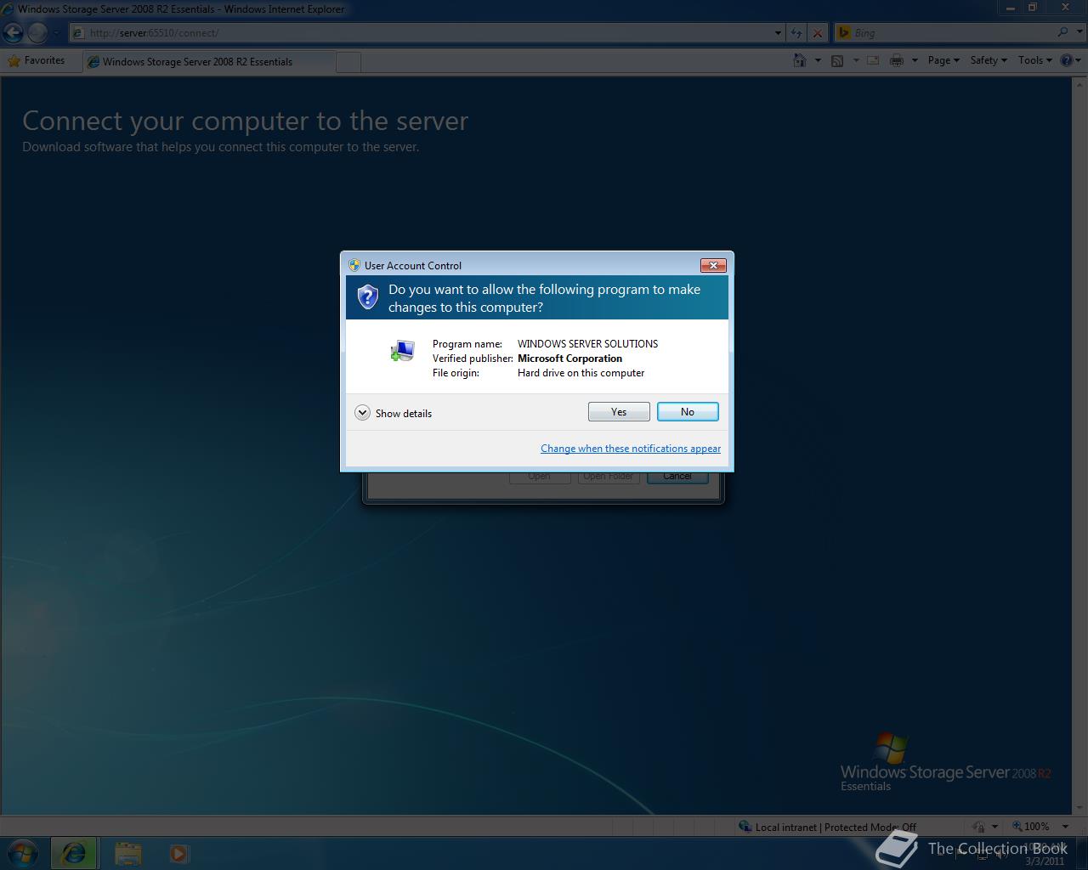Click the shield question mark icon in UAC header

(x=367, y=297)
